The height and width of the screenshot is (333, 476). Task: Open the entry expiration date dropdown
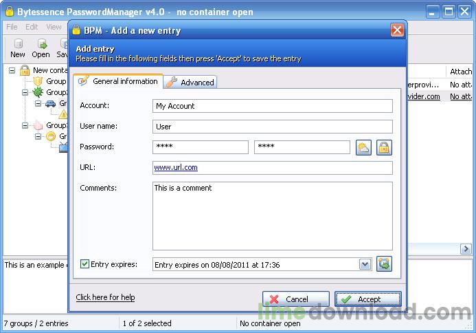pyautogui.click(x=365, y=264)
